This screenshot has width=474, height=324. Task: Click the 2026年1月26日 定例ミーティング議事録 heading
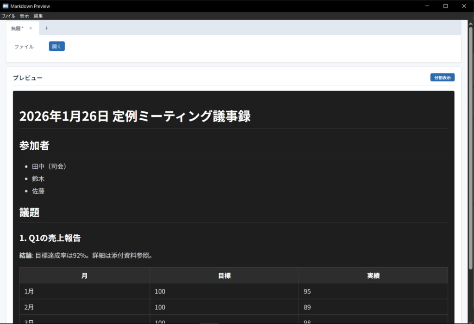pos(135,116)
